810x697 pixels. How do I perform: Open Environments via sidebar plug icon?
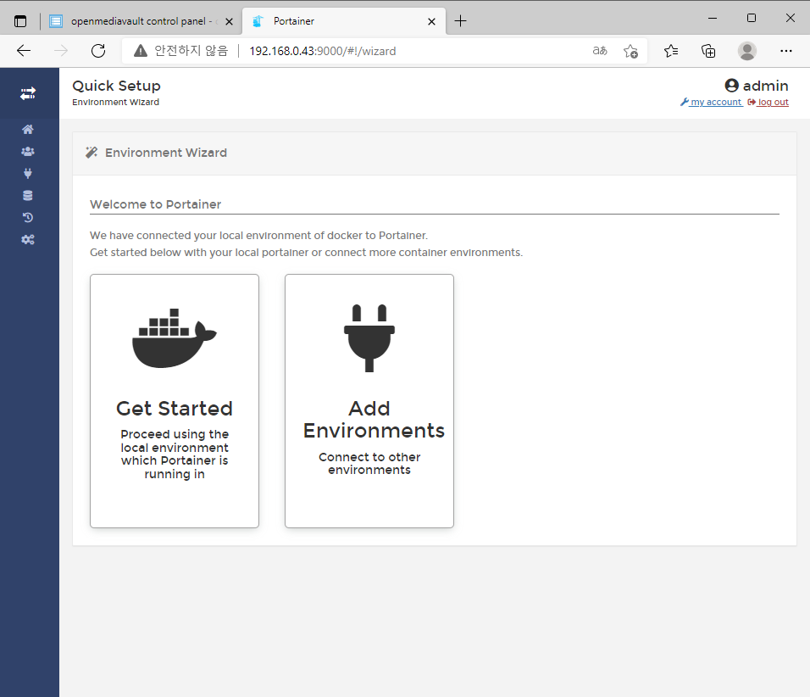pos(28,173)
